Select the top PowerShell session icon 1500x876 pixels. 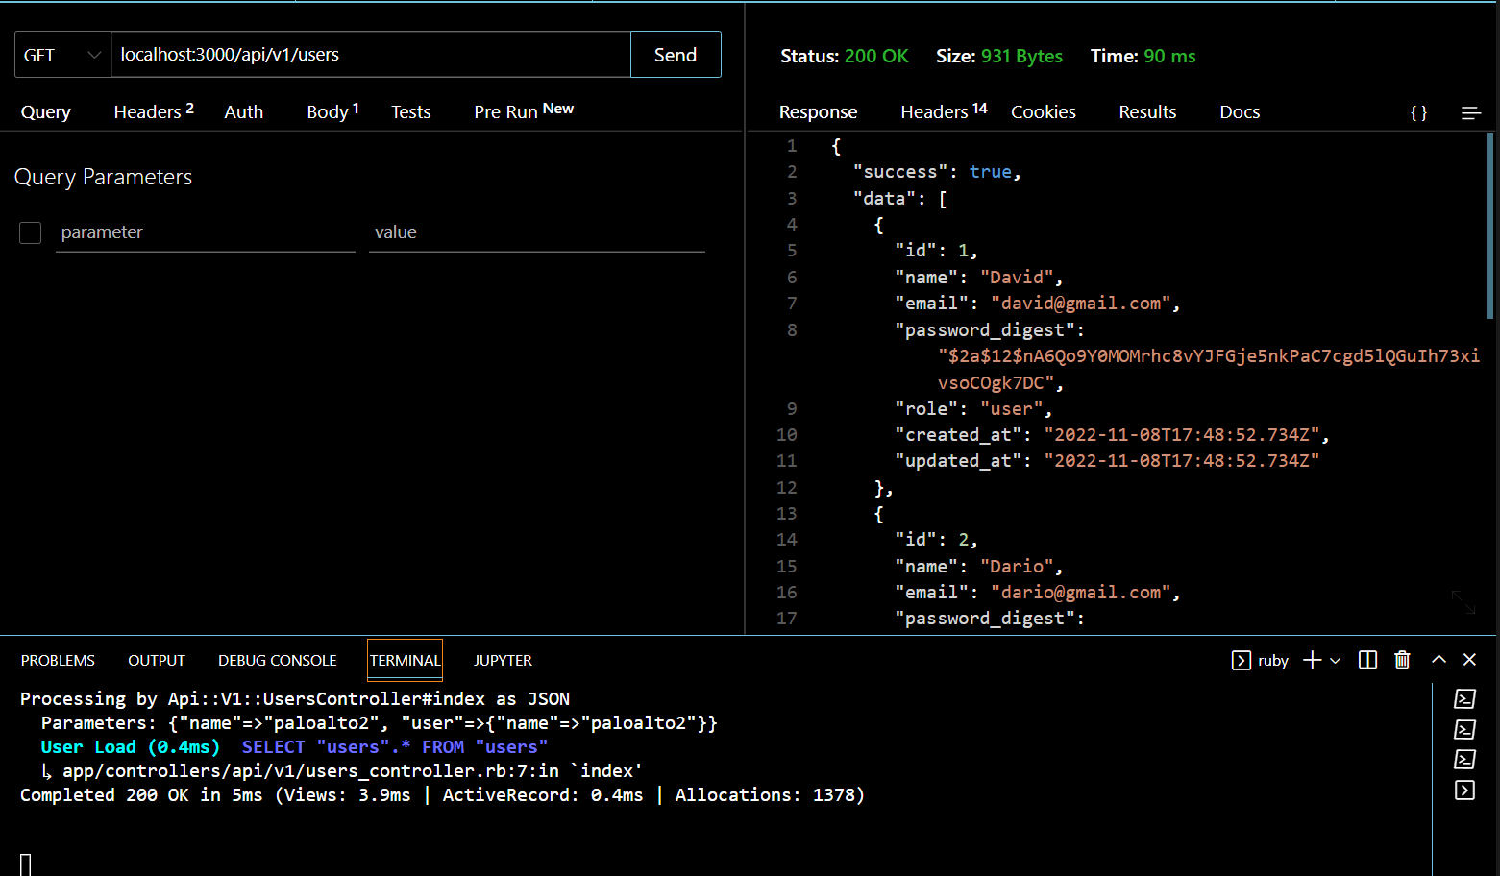click(x=1464, y=698)
